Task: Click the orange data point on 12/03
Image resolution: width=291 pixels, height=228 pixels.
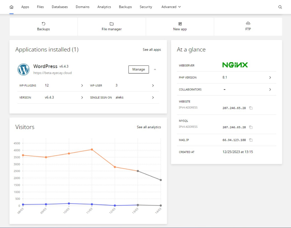Action: 115,167
